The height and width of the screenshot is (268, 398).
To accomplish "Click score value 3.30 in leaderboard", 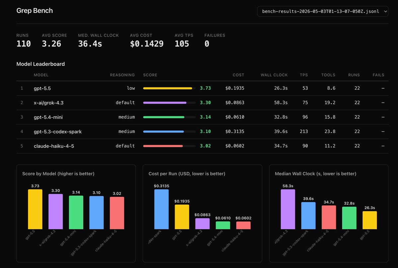I will click(x=205, y=103).
